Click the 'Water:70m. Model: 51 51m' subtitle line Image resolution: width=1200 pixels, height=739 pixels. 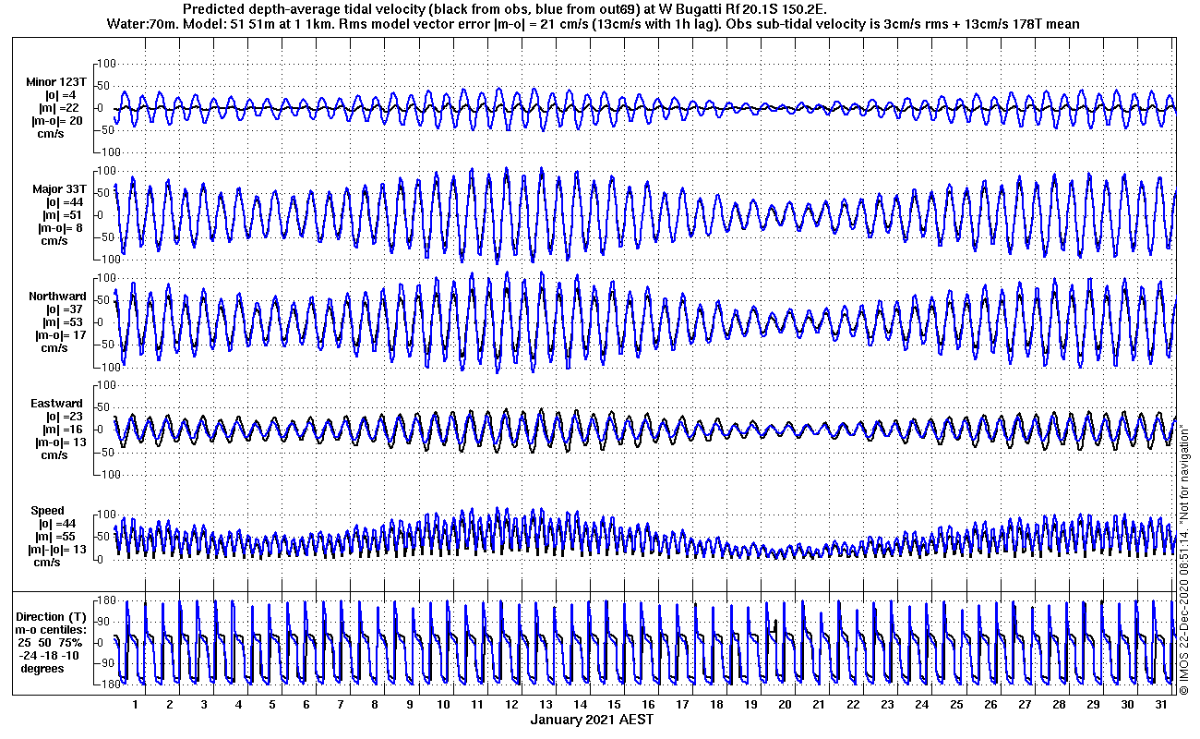[x=595, y=23]
